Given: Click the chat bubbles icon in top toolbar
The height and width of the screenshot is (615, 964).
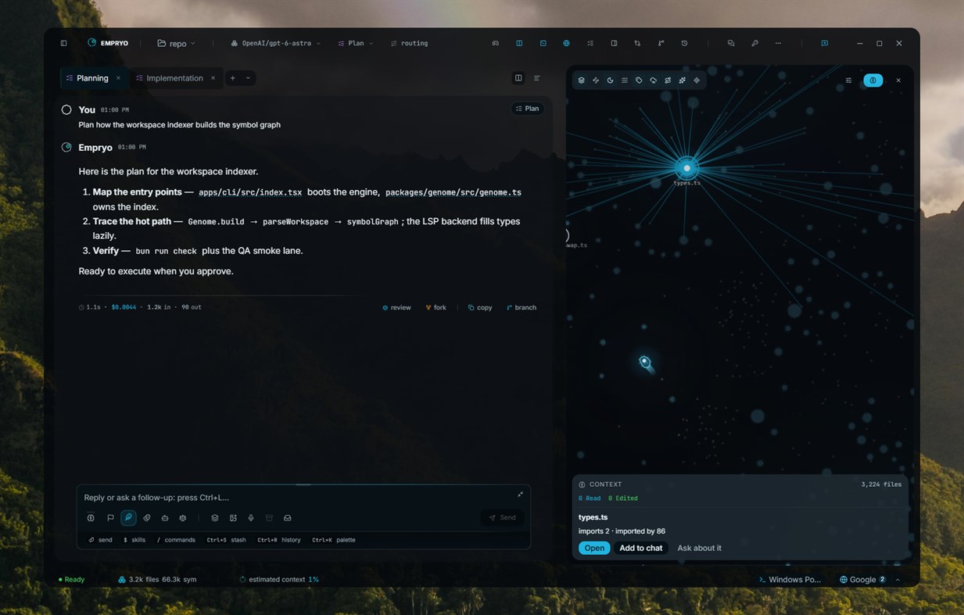Looking at the screenshot, I should [731, 43].
